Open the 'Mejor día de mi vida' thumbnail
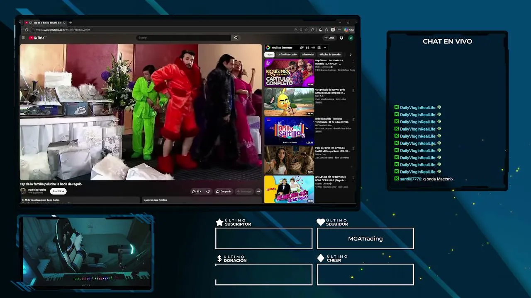 click(289, 189)
